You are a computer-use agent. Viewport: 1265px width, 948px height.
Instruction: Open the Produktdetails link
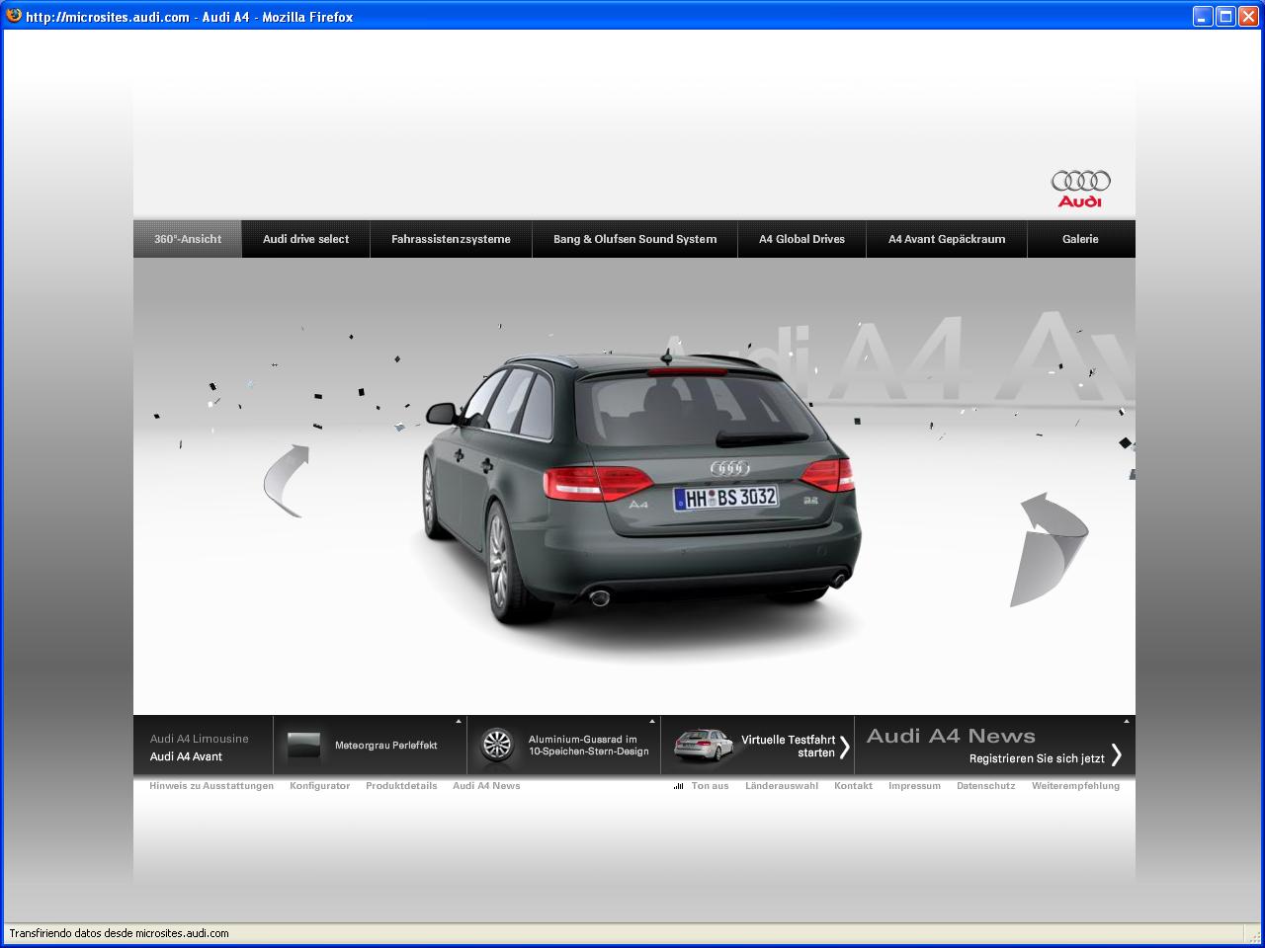[401, 786]
